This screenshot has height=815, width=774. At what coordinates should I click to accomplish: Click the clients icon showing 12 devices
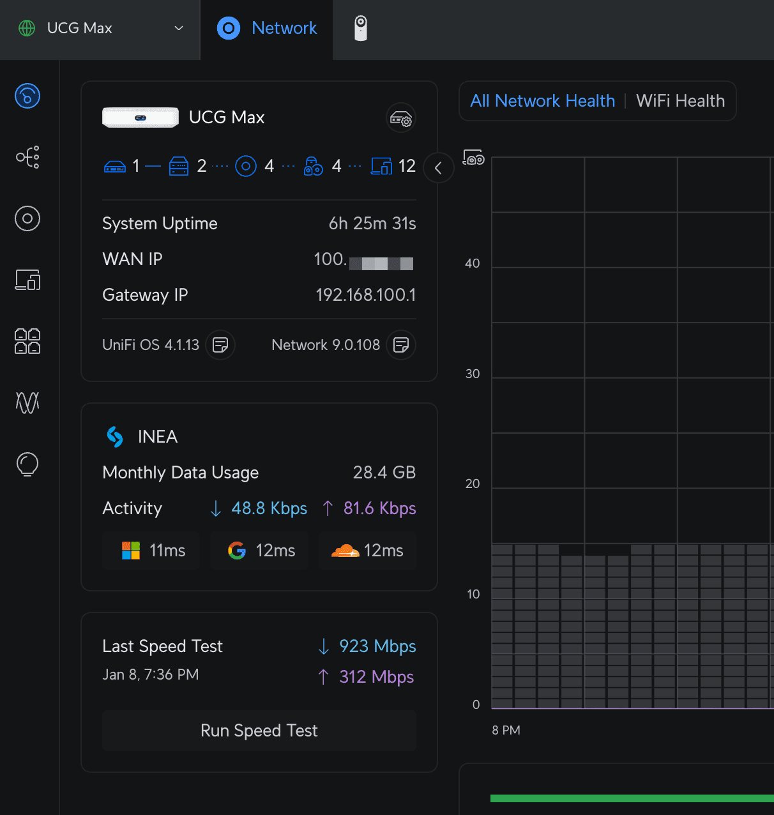(x=381, y=166)
